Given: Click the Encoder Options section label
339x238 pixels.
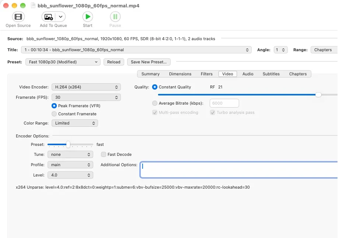Looking at the screenshot, I should click(x=32, y=136).
